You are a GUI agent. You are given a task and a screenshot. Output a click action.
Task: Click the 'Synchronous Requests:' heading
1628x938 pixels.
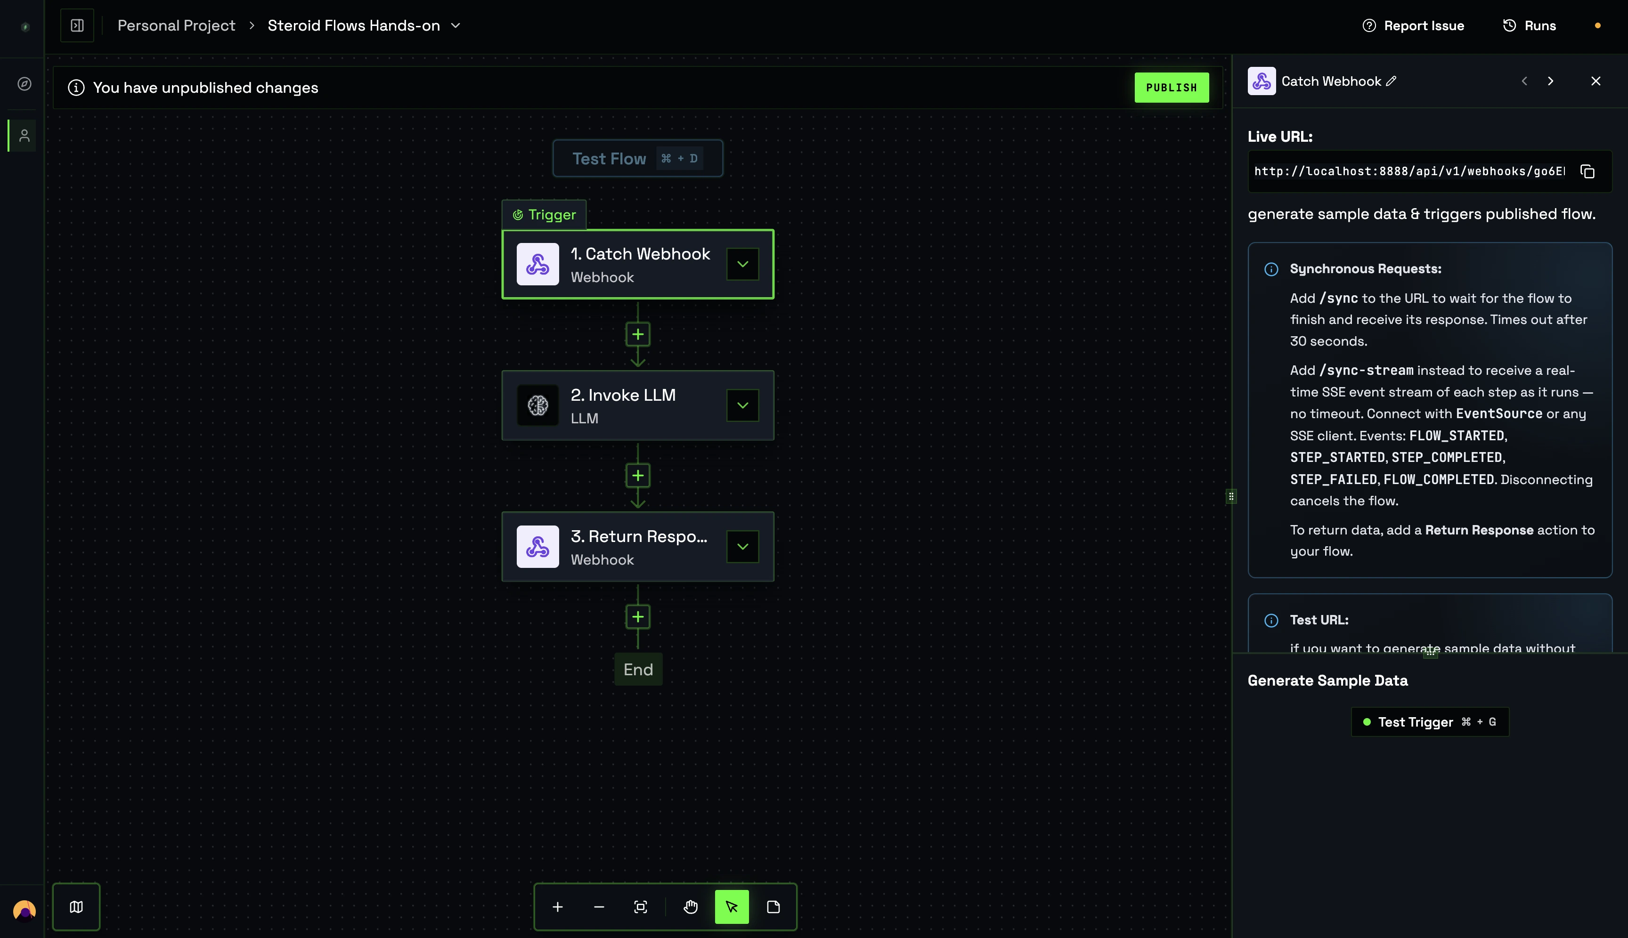(1366, 269)
